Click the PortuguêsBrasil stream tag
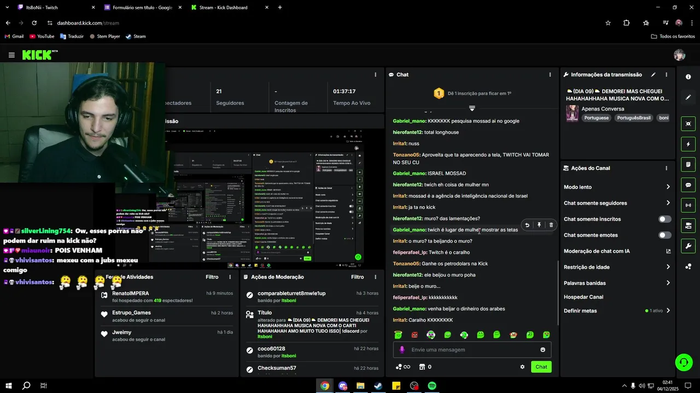 [x=634, y=118]
